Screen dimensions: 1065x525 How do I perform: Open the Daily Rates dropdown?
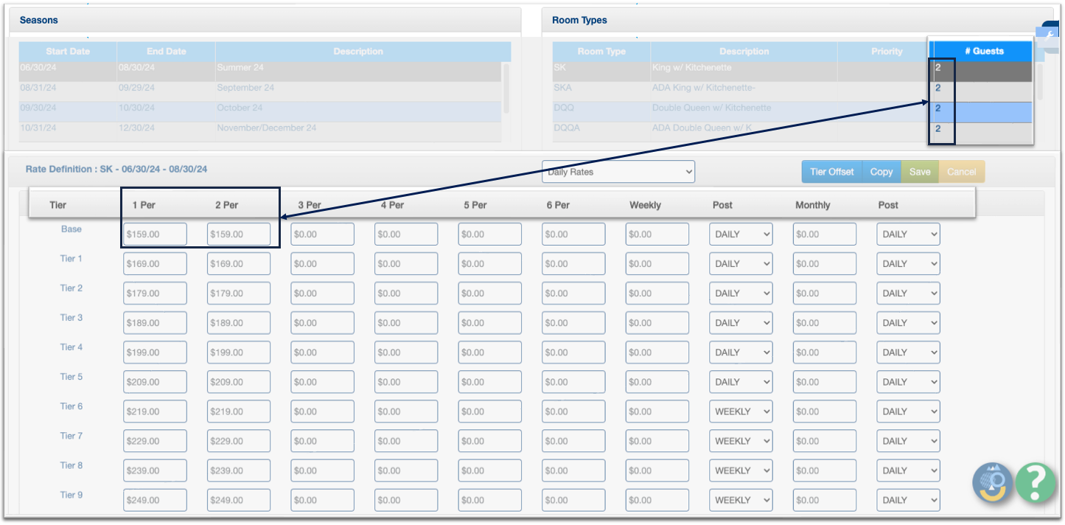tap(618, 172)
